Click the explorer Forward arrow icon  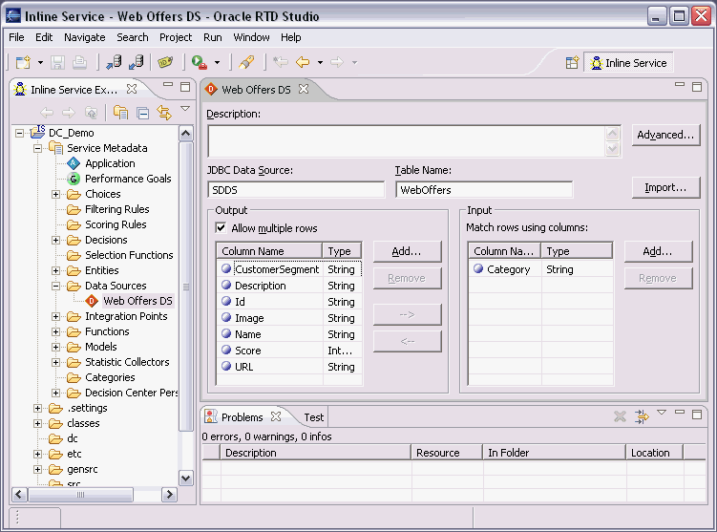point(69,112)
